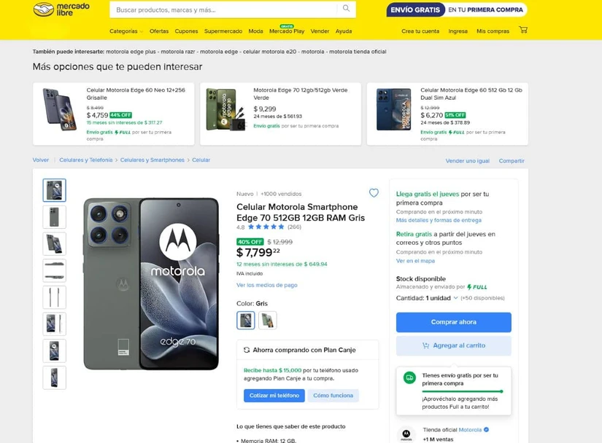
Task: Click the search magnifier icon
Action: pos(347,9)
